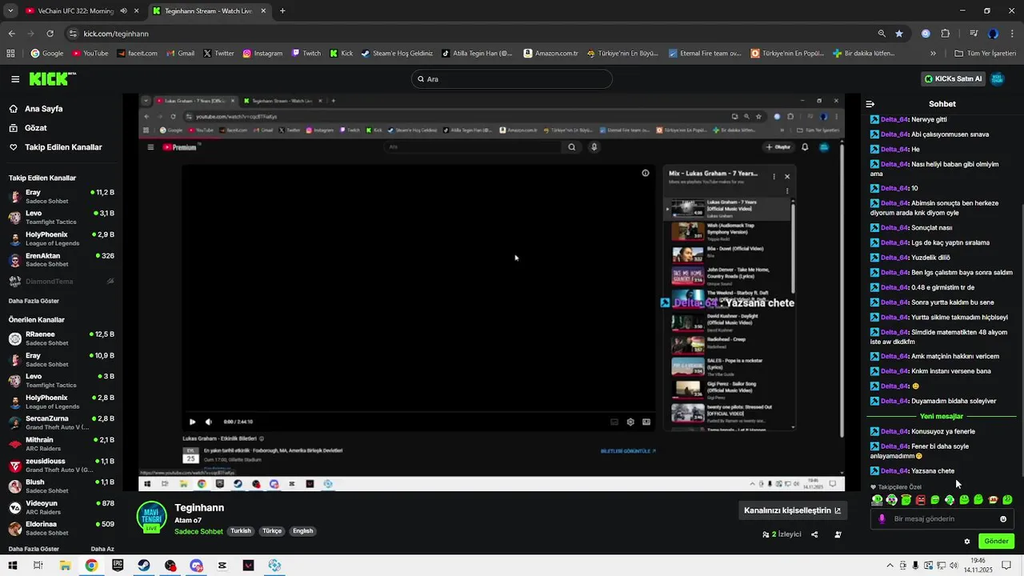Open the Twitch bookmark

coord(306,54)
